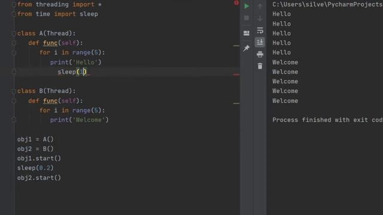
Task: Jump to warning stripe mark near class A func
Action: (x=236, y=45)
